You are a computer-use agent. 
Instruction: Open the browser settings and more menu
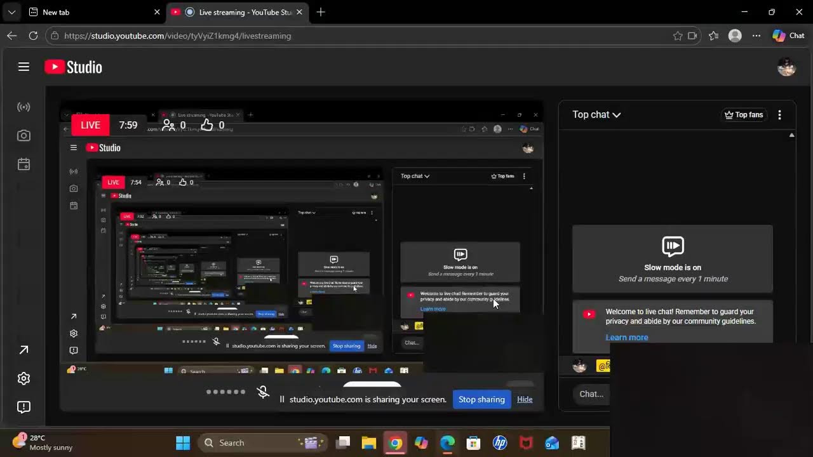[x=756, y=36]
